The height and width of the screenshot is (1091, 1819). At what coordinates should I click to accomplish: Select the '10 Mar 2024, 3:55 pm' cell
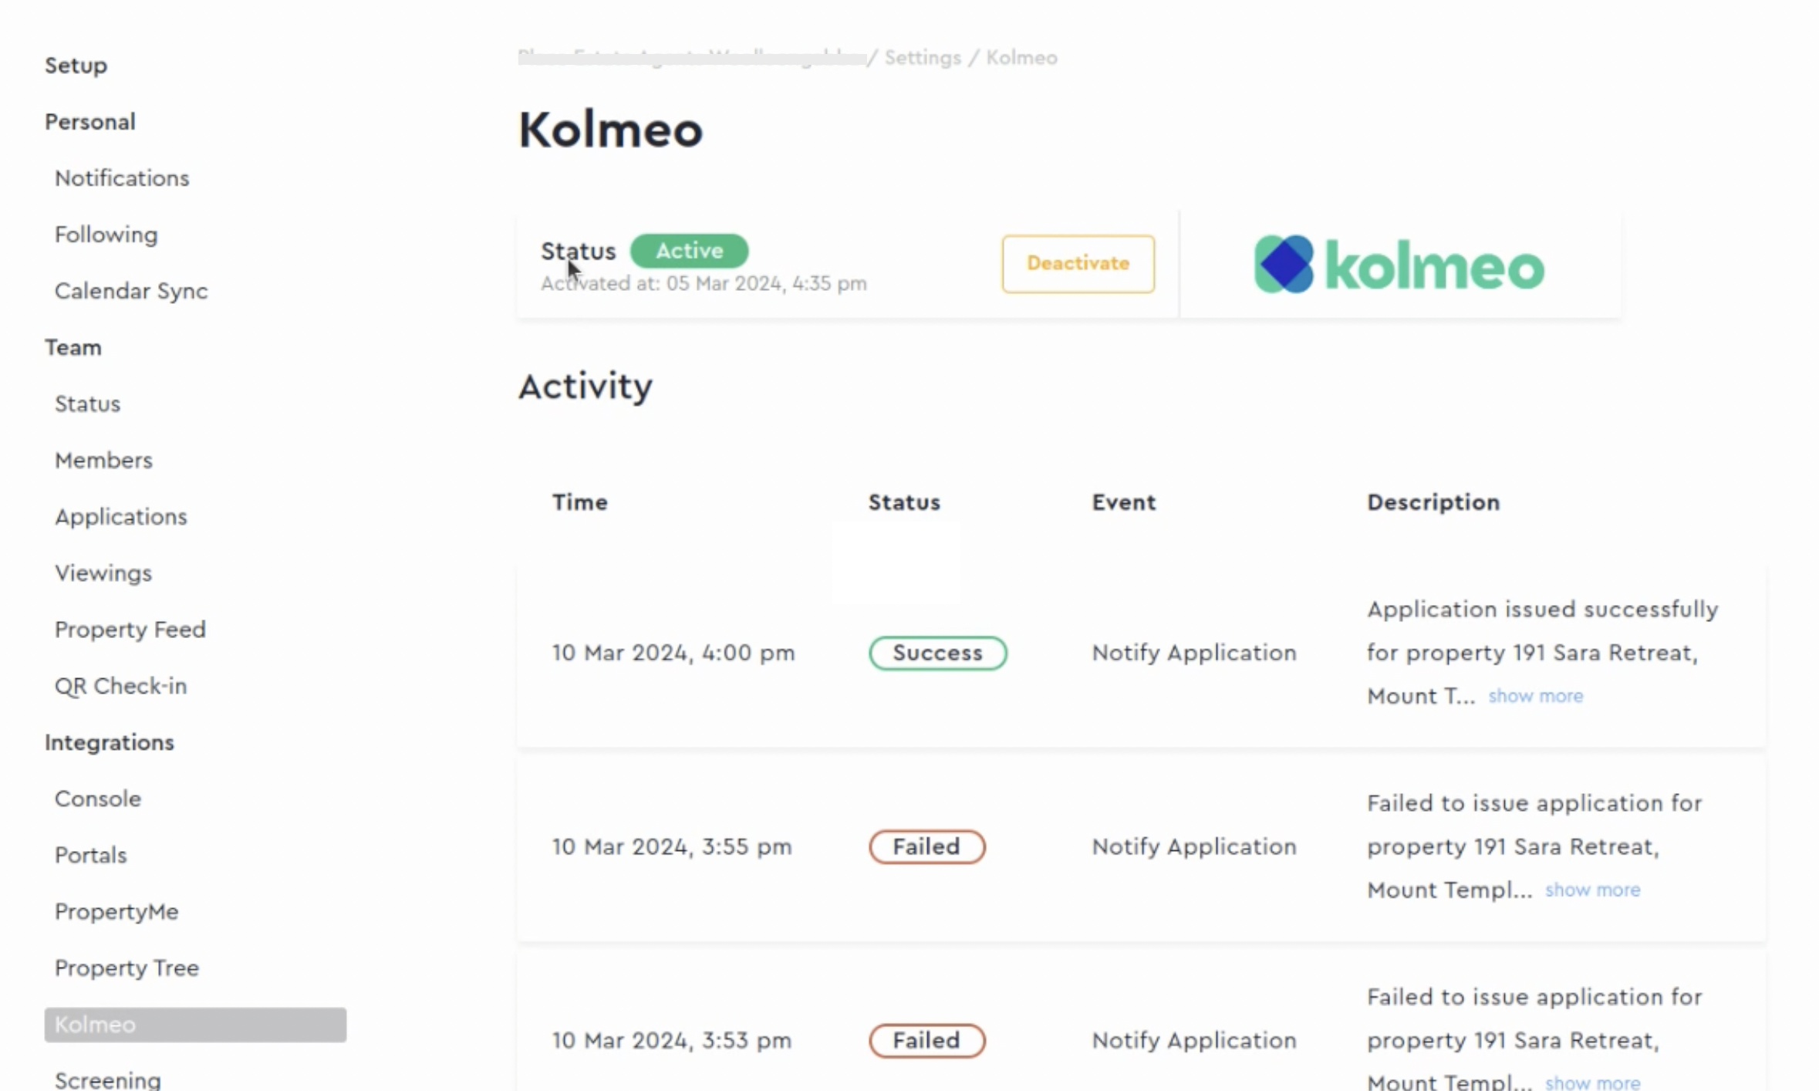pos(672,846)
